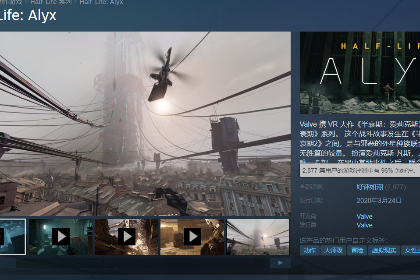Open the large helicopter screenshot in full view

tap(145, 124)
